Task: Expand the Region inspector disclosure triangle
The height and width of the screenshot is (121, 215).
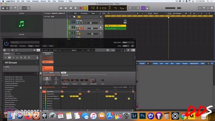Action: (x=45, y=13)
